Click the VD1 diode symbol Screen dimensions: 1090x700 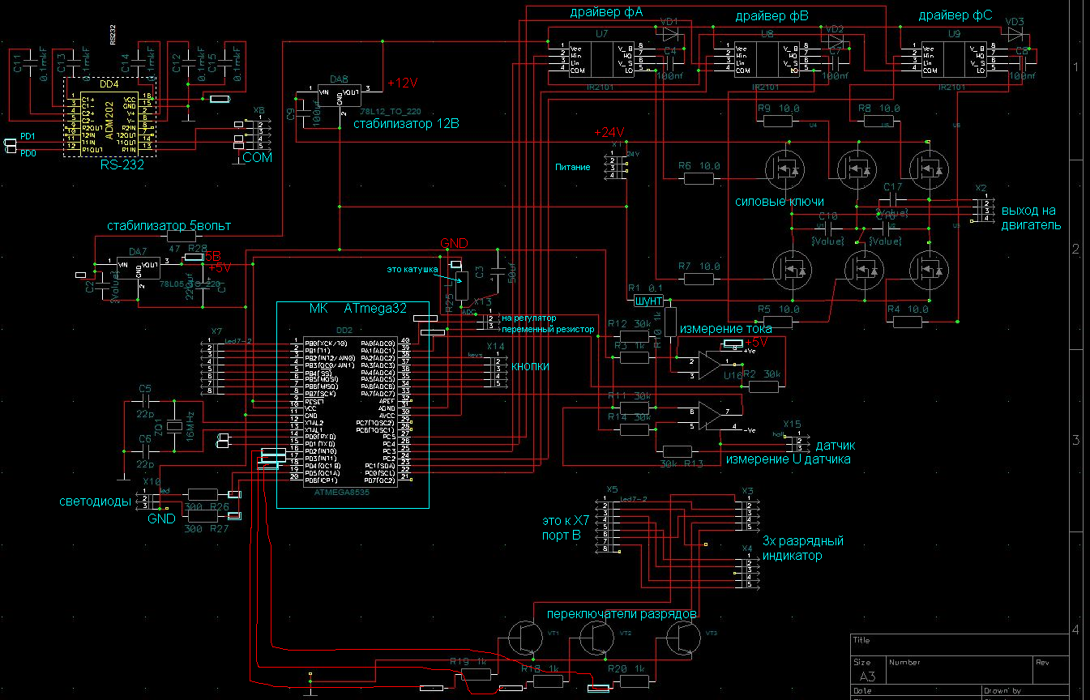pos(669,34)
